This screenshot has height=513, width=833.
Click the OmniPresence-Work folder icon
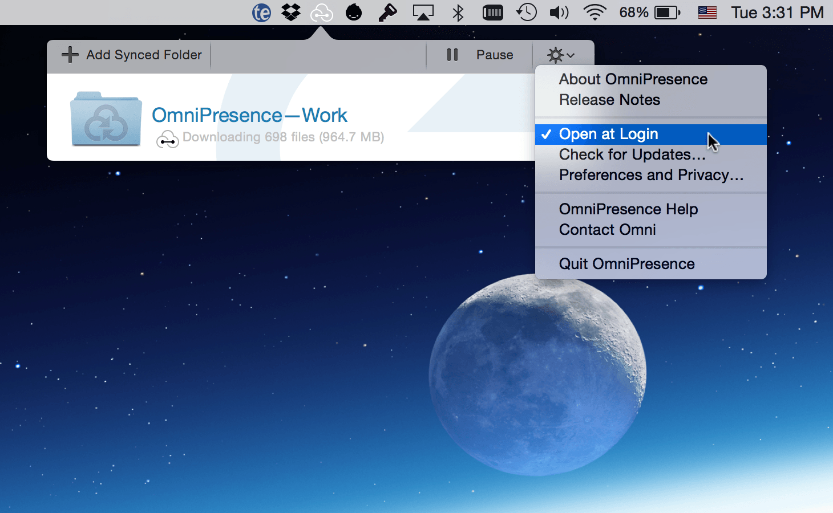[106, 119]
